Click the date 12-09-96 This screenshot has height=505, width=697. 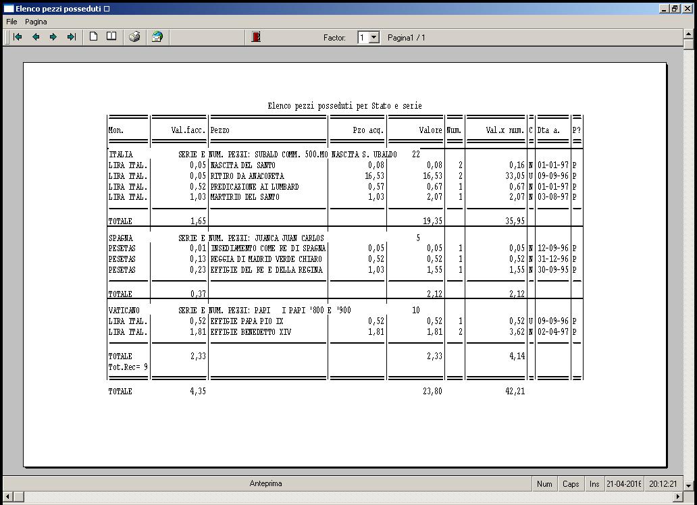pos(553,248)
